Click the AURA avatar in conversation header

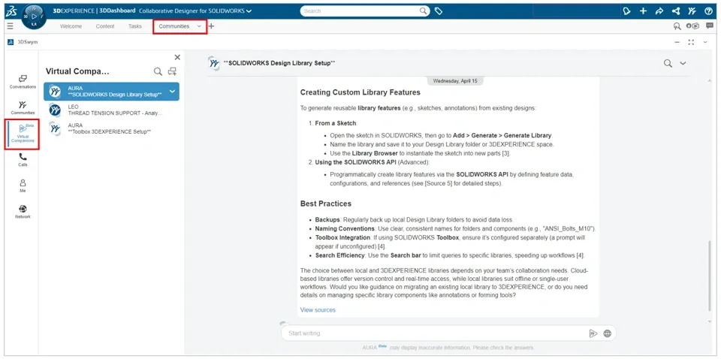[x=214, y=63]
